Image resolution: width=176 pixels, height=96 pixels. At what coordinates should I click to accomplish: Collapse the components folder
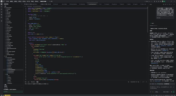(x=9, y=58)
